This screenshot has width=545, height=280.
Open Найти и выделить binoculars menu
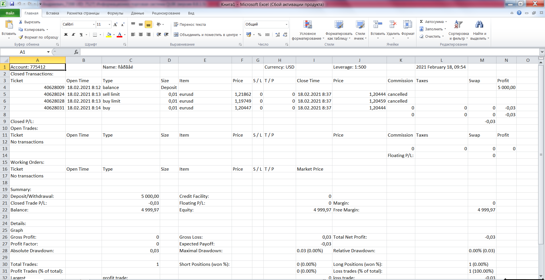[479, 30]
